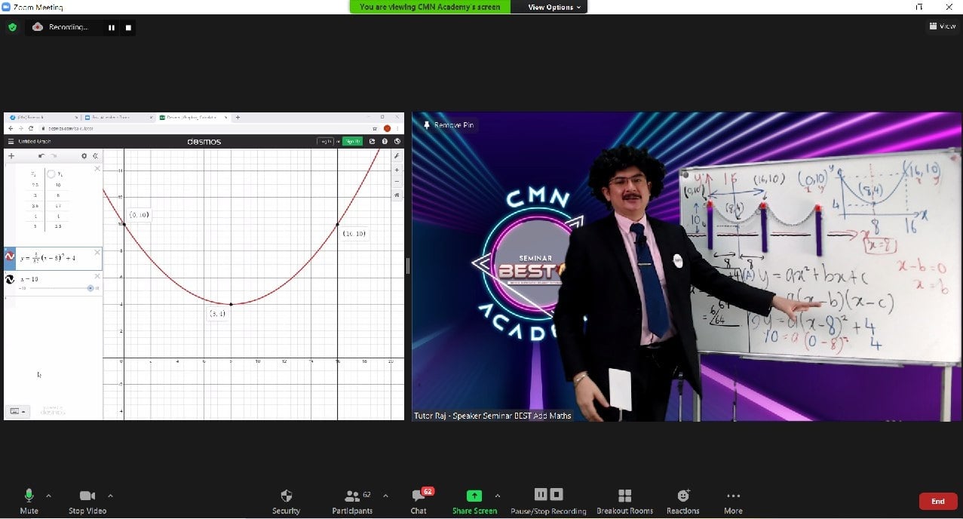Open the Desmos hamburger menu
The height and width of the screenshot is (519, 963).
pyautogui.click(x=11, y=141)
